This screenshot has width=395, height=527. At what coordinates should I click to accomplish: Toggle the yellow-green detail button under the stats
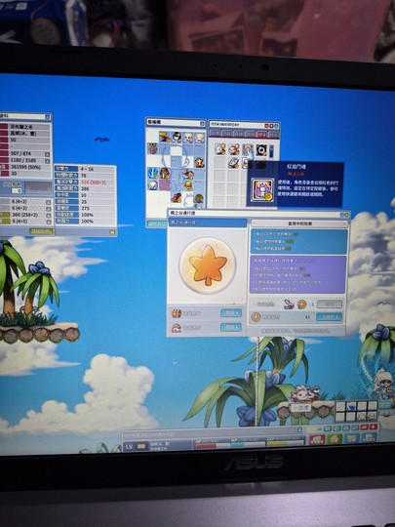pos(41,231)
